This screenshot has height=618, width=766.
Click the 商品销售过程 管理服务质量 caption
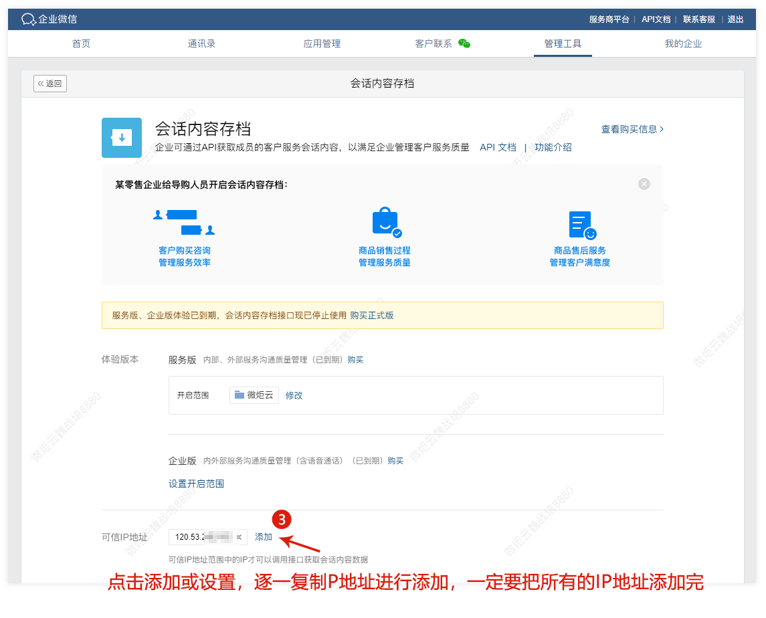(x=385, y=256)
